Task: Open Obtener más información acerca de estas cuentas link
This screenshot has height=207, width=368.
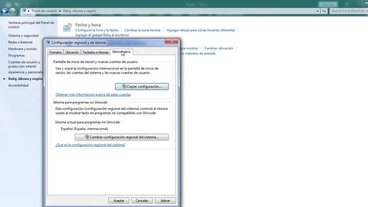Action: (x=93, y=94)
